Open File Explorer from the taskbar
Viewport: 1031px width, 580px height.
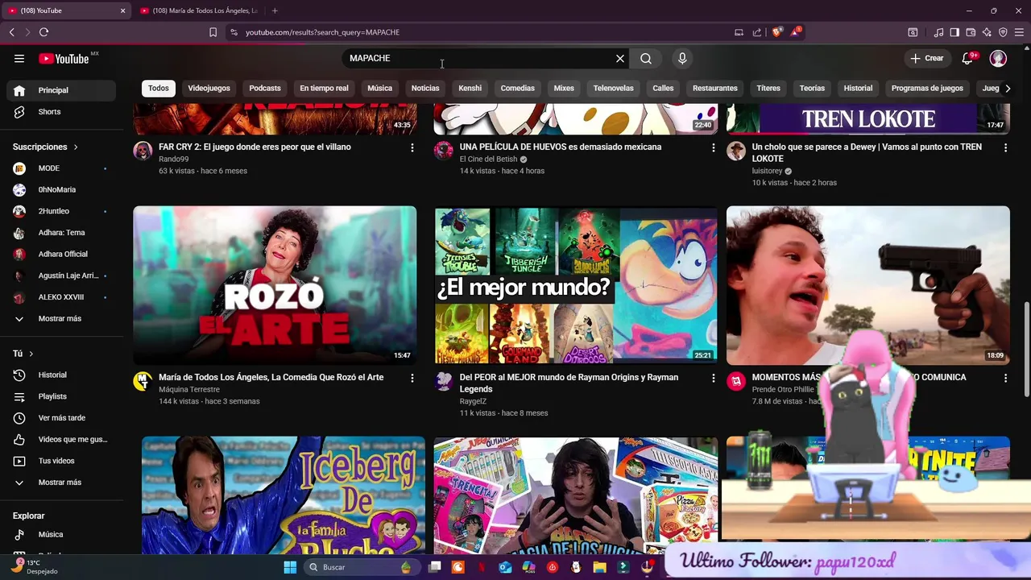pyautogui.click(x=600, y=567)
